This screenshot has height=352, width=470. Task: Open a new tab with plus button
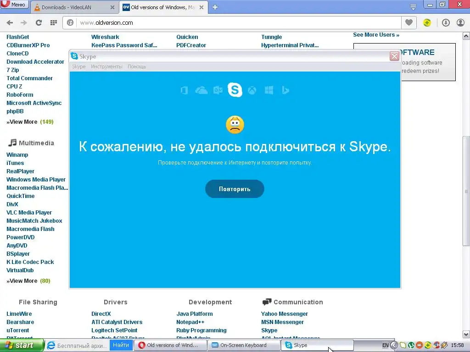coord(215,7)
